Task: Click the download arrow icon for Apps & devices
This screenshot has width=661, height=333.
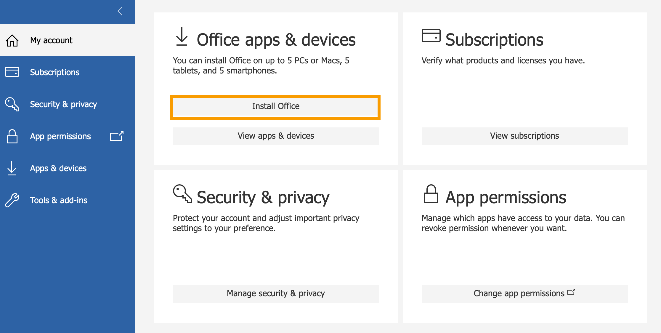Action: [x=12, y=168]
